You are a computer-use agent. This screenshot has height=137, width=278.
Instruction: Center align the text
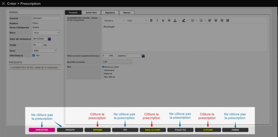(x=216, y=20)
